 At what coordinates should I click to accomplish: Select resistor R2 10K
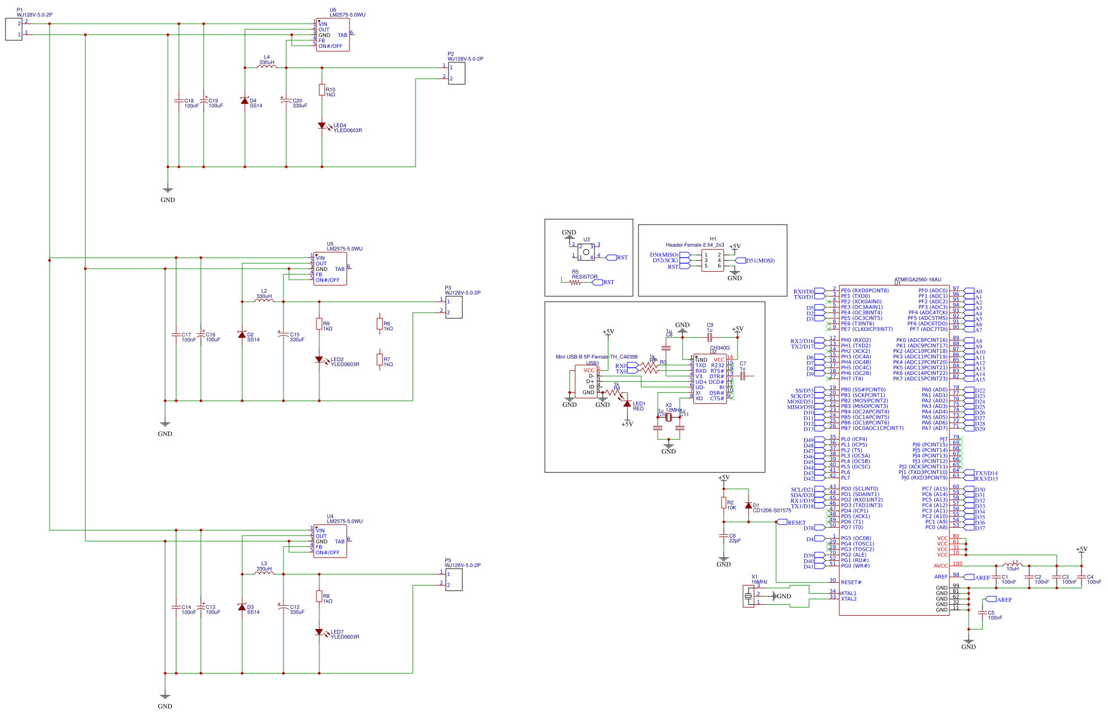tap(724, 504)
